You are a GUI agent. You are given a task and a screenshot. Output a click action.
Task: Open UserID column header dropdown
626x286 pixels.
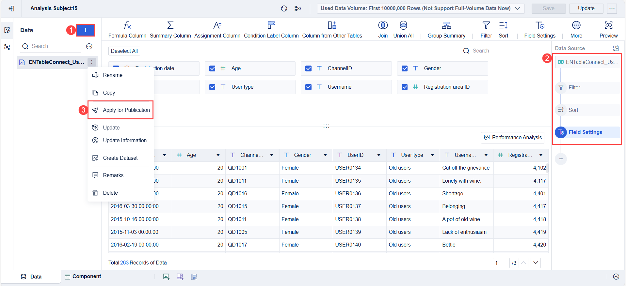(379, 155)
